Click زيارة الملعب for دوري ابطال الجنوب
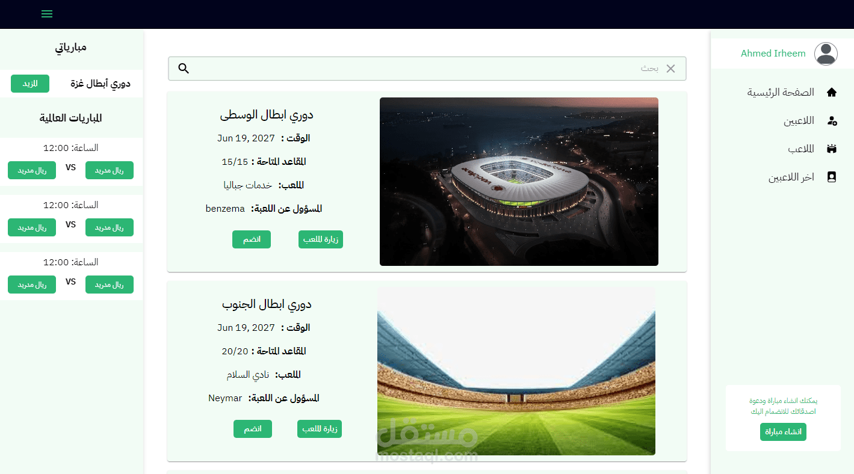This screenshot has height=474, width=854. (320, 429)
